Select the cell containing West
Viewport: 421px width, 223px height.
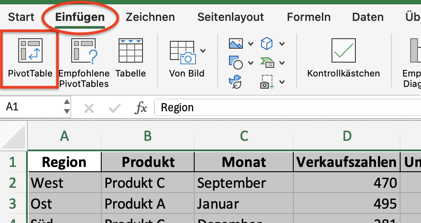tap(64, 183)
